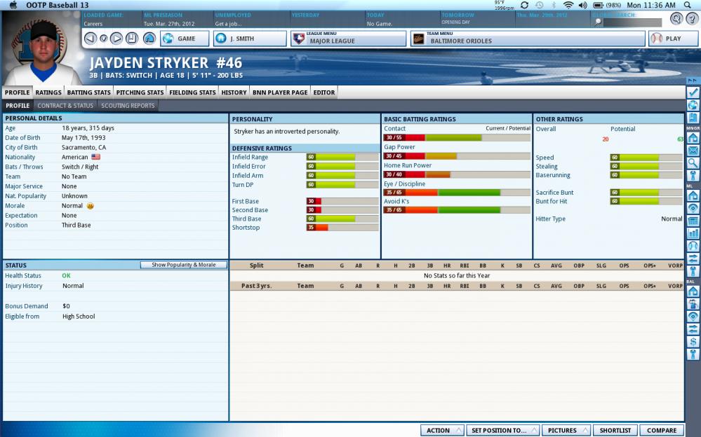Open the ACTION dropdown menu
Viewport: 701px width, 437px height.
pos(442,430)
